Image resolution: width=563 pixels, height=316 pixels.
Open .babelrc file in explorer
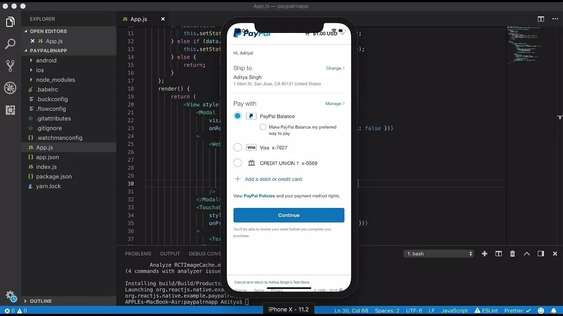(47, 90)
